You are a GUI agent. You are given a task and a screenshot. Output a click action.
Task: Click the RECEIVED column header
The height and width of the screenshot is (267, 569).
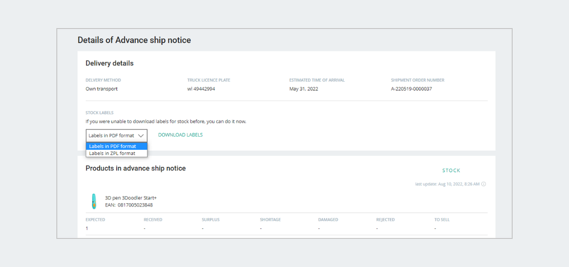click(x=153, y=220)
